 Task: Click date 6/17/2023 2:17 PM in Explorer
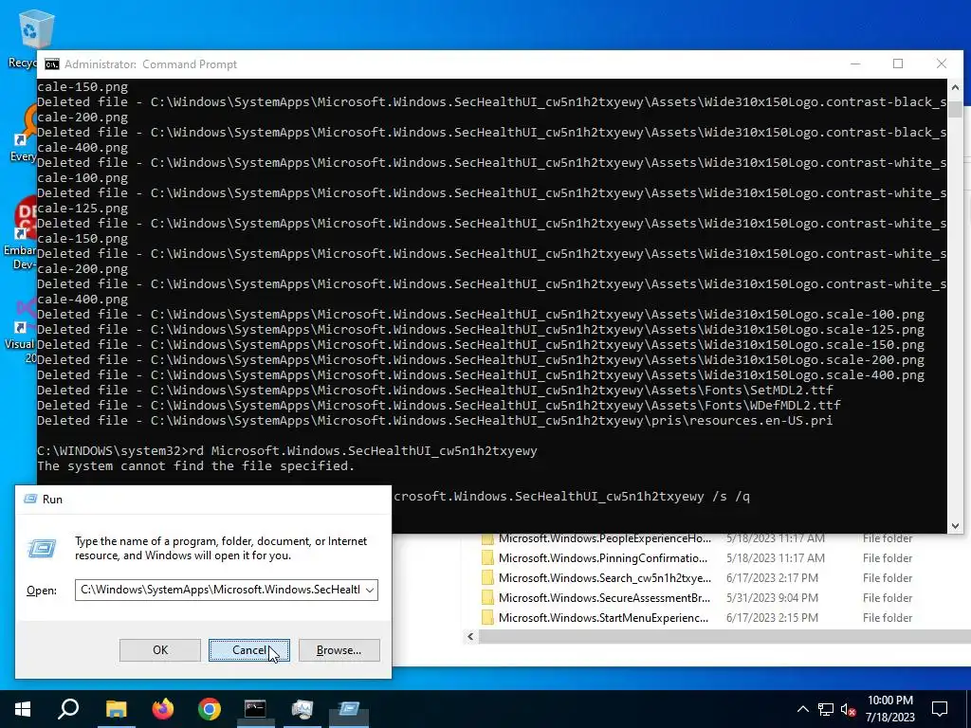tap(772, 577)
